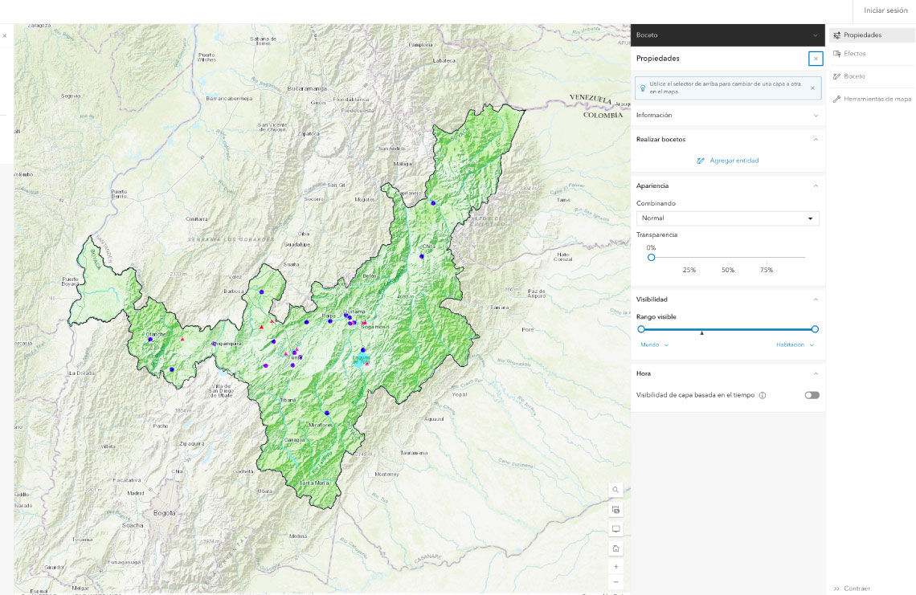Open Herramientas de mapa tools
This screenshot has height=595, width=916.
pyautogui.click(x=877, y=99)
